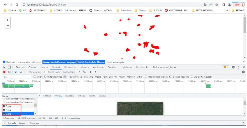Switch to the Performance tab
247x128 pixels.
[70, 67]
